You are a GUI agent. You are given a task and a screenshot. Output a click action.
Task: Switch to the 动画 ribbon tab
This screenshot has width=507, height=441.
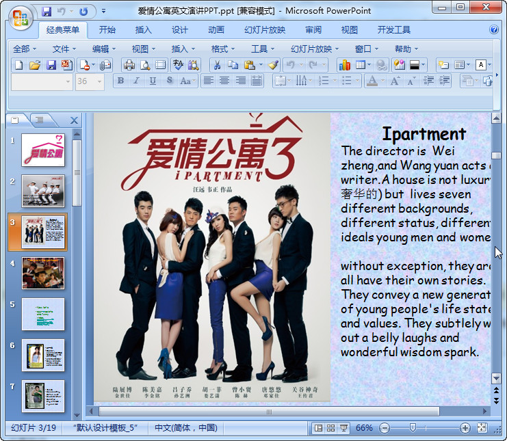click(216, 30)
